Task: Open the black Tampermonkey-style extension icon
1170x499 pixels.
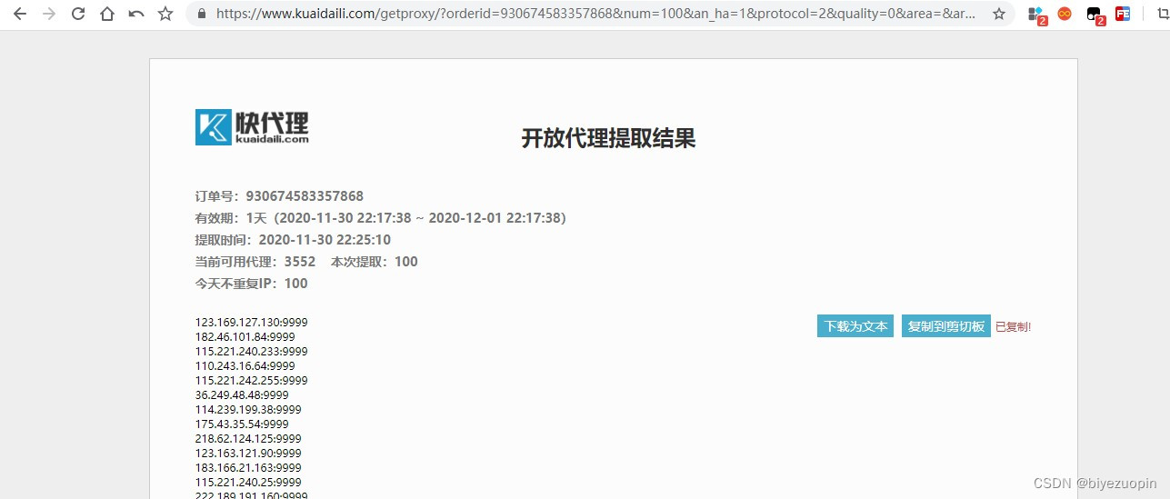Action: [x=1095, y=15]
